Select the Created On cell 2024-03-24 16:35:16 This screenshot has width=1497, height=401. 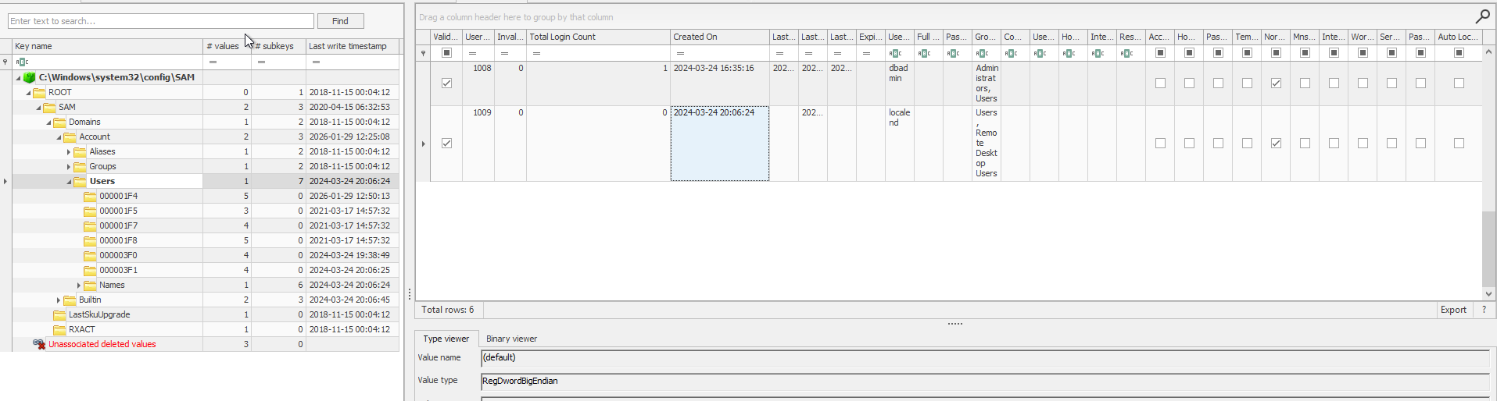point(719,83)
